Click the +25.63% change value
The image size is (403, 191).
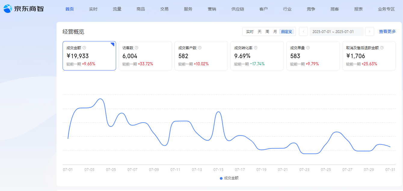click(369, 64)
